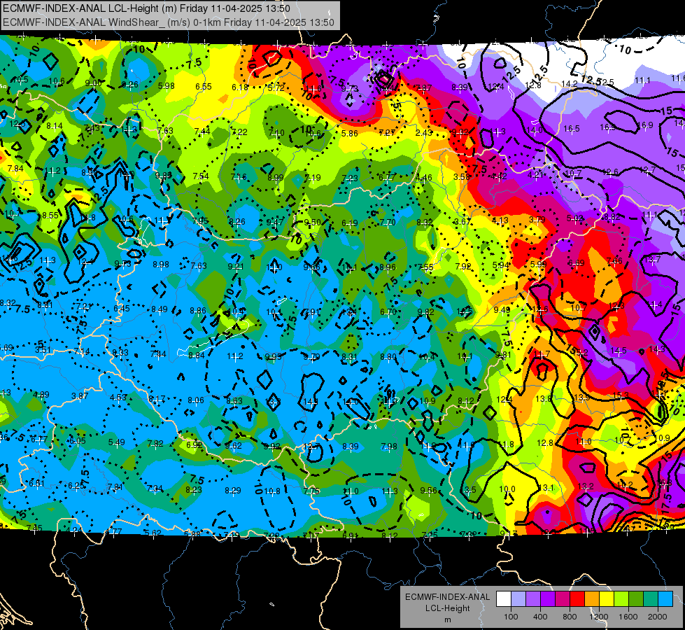Select the sky blue legend swatch

pos(665,599)
